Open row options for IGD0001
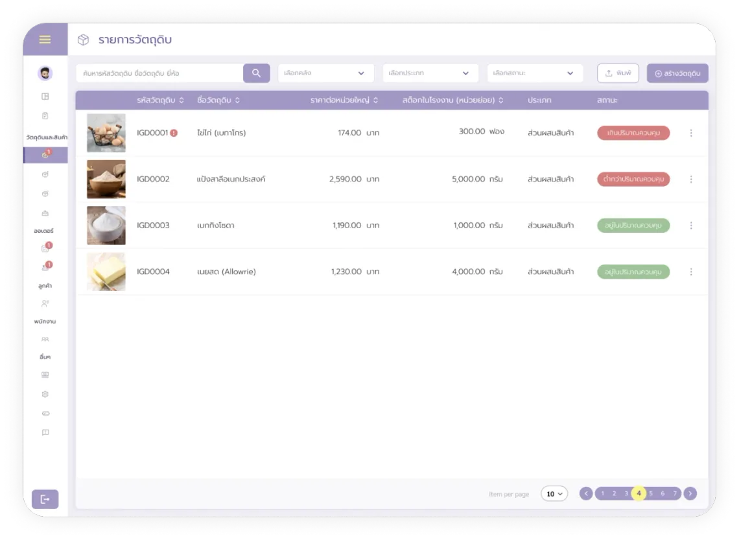739x540 pixels. [691, 133]
